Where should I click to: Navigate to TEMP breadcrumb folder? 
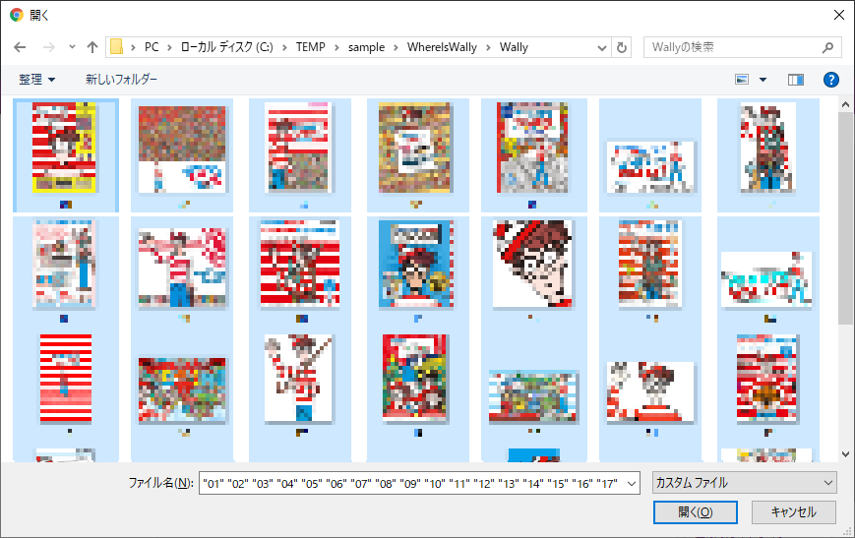click(x=311, y=47)
